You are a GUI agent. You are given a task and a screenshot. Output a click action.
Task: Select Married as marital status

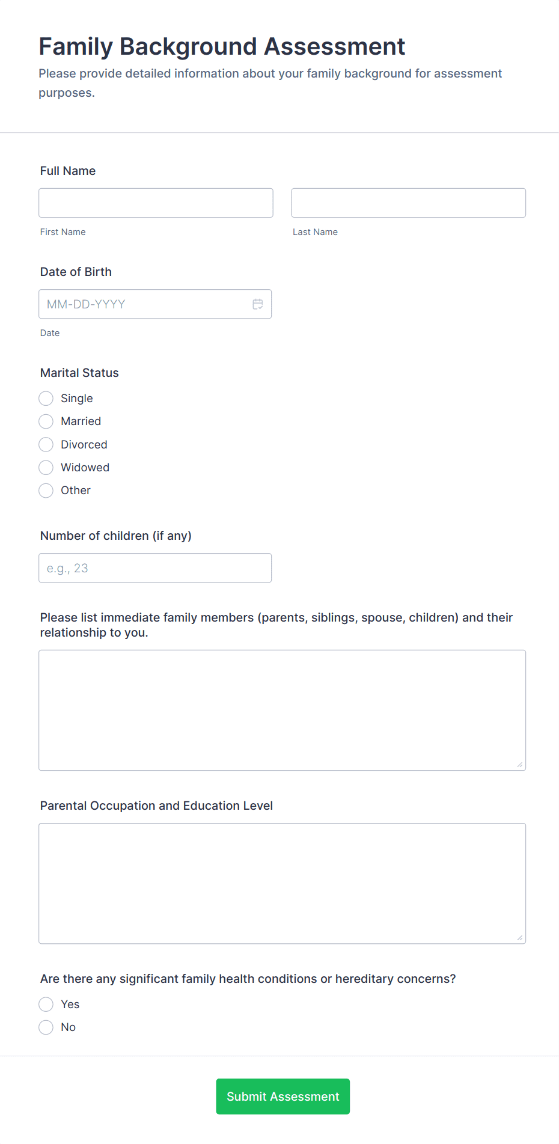(46, 421)
